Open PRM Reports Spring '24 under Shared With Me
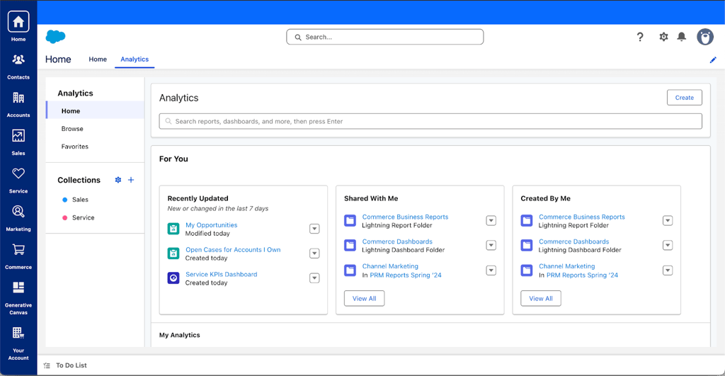The height and width of the screenshot is (376, 725). pos(406,275)
